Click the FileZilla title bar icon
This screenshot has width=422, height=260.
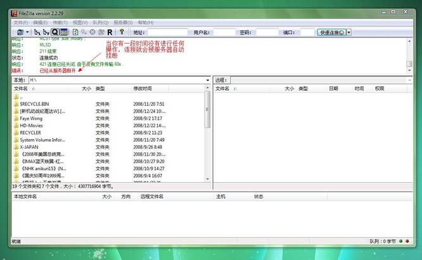click(x=14, y=13)
